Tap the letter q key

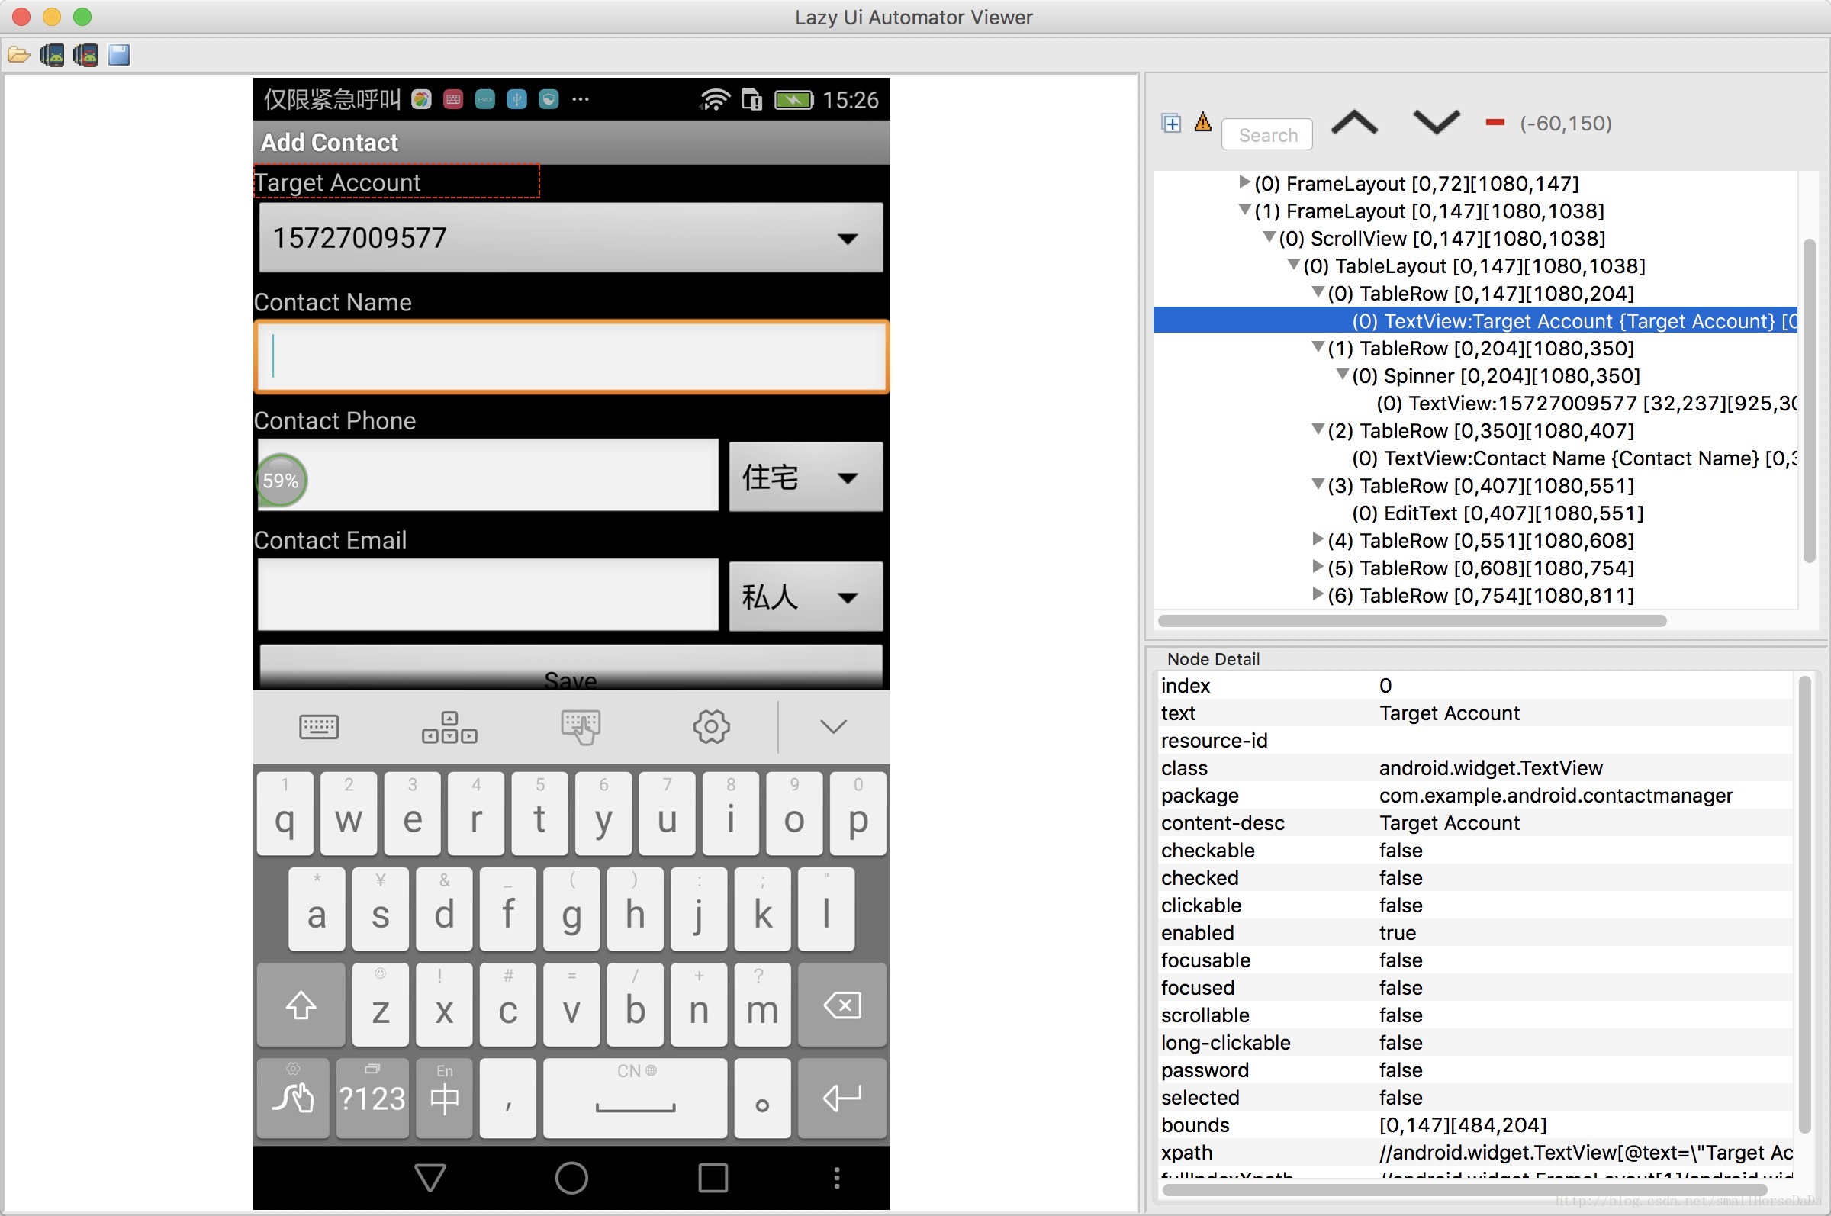coord(285,813)
